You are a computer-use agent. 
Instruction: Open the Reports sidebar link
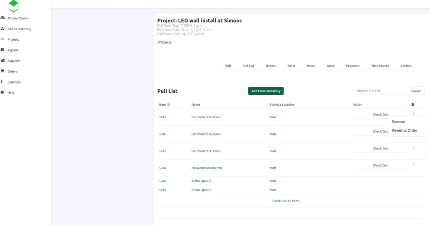pos(13,50)
